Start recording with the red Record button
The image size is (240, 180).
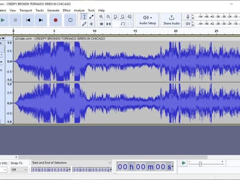tap(55, 20)
